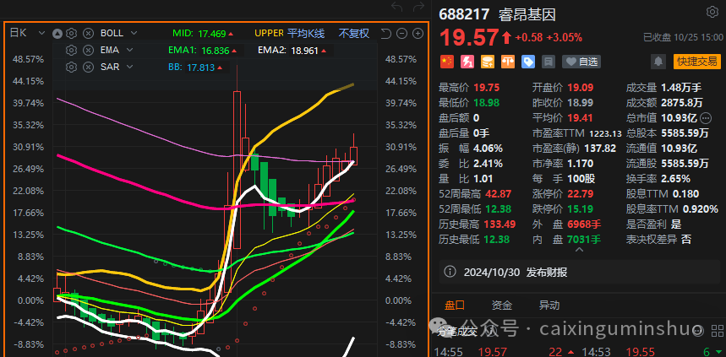Click the EMA1 value 16.836
The image size is (726, 357).
tap(215, 51)
